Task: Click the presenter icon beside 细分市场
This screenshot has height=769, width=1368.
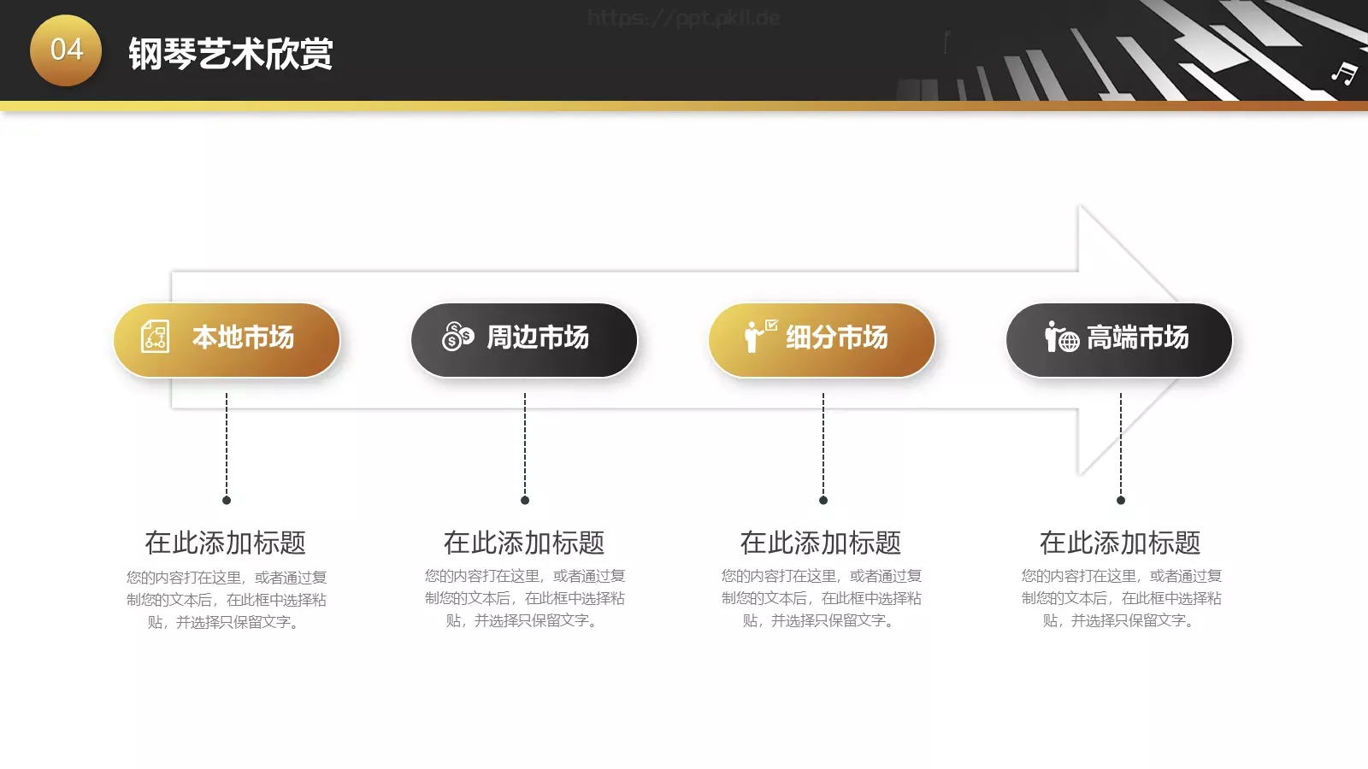Action: tap(760, 336)
